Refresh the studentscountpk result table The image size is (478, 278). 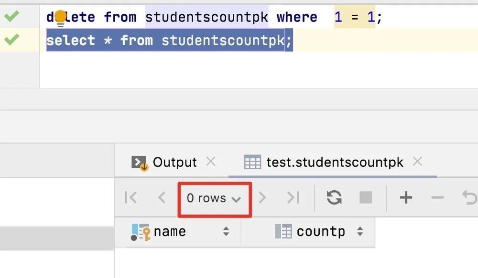point(334,197)
